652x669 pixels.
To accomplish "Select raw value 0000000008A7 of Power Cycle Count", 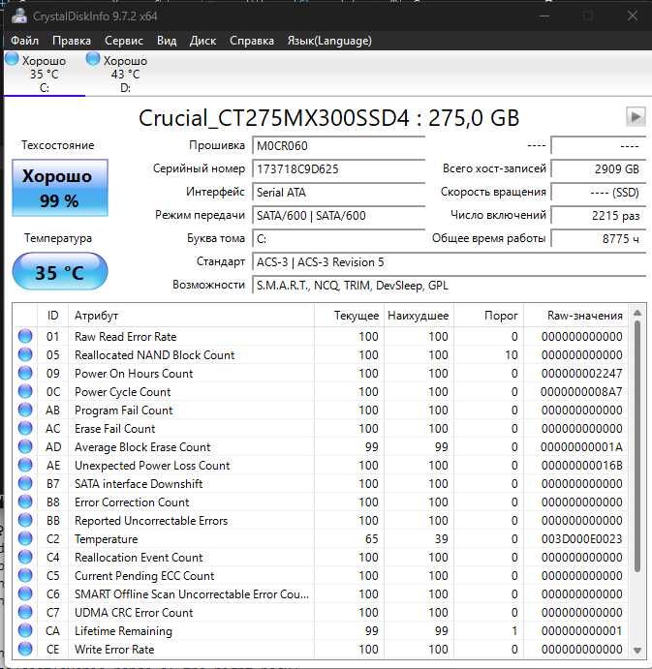I will (x=581, y=392).
